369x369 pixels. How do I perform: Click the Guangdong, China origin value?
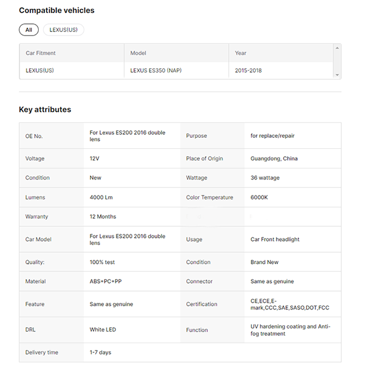click(274, 159)
